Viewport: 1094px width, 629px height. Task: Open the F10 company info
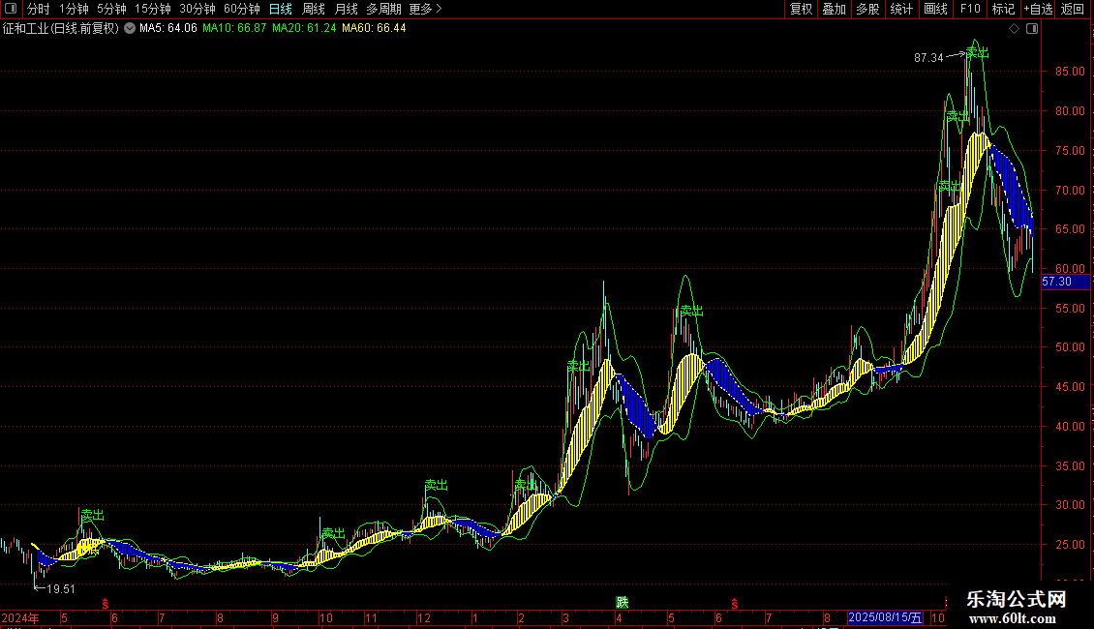970,9
